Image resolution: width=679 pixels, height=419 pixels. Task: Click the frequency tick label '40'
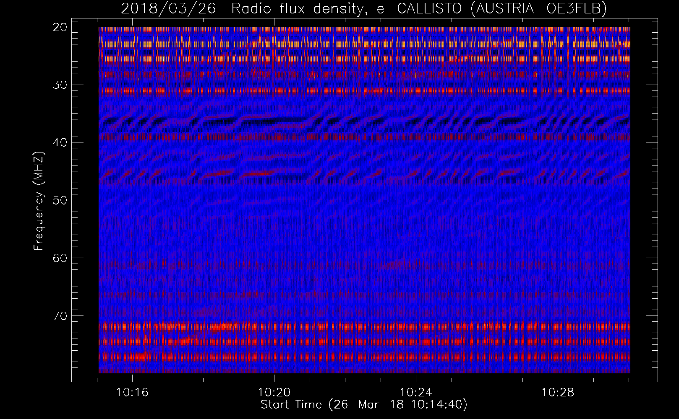pyautogui.click(x=60, y=142)
